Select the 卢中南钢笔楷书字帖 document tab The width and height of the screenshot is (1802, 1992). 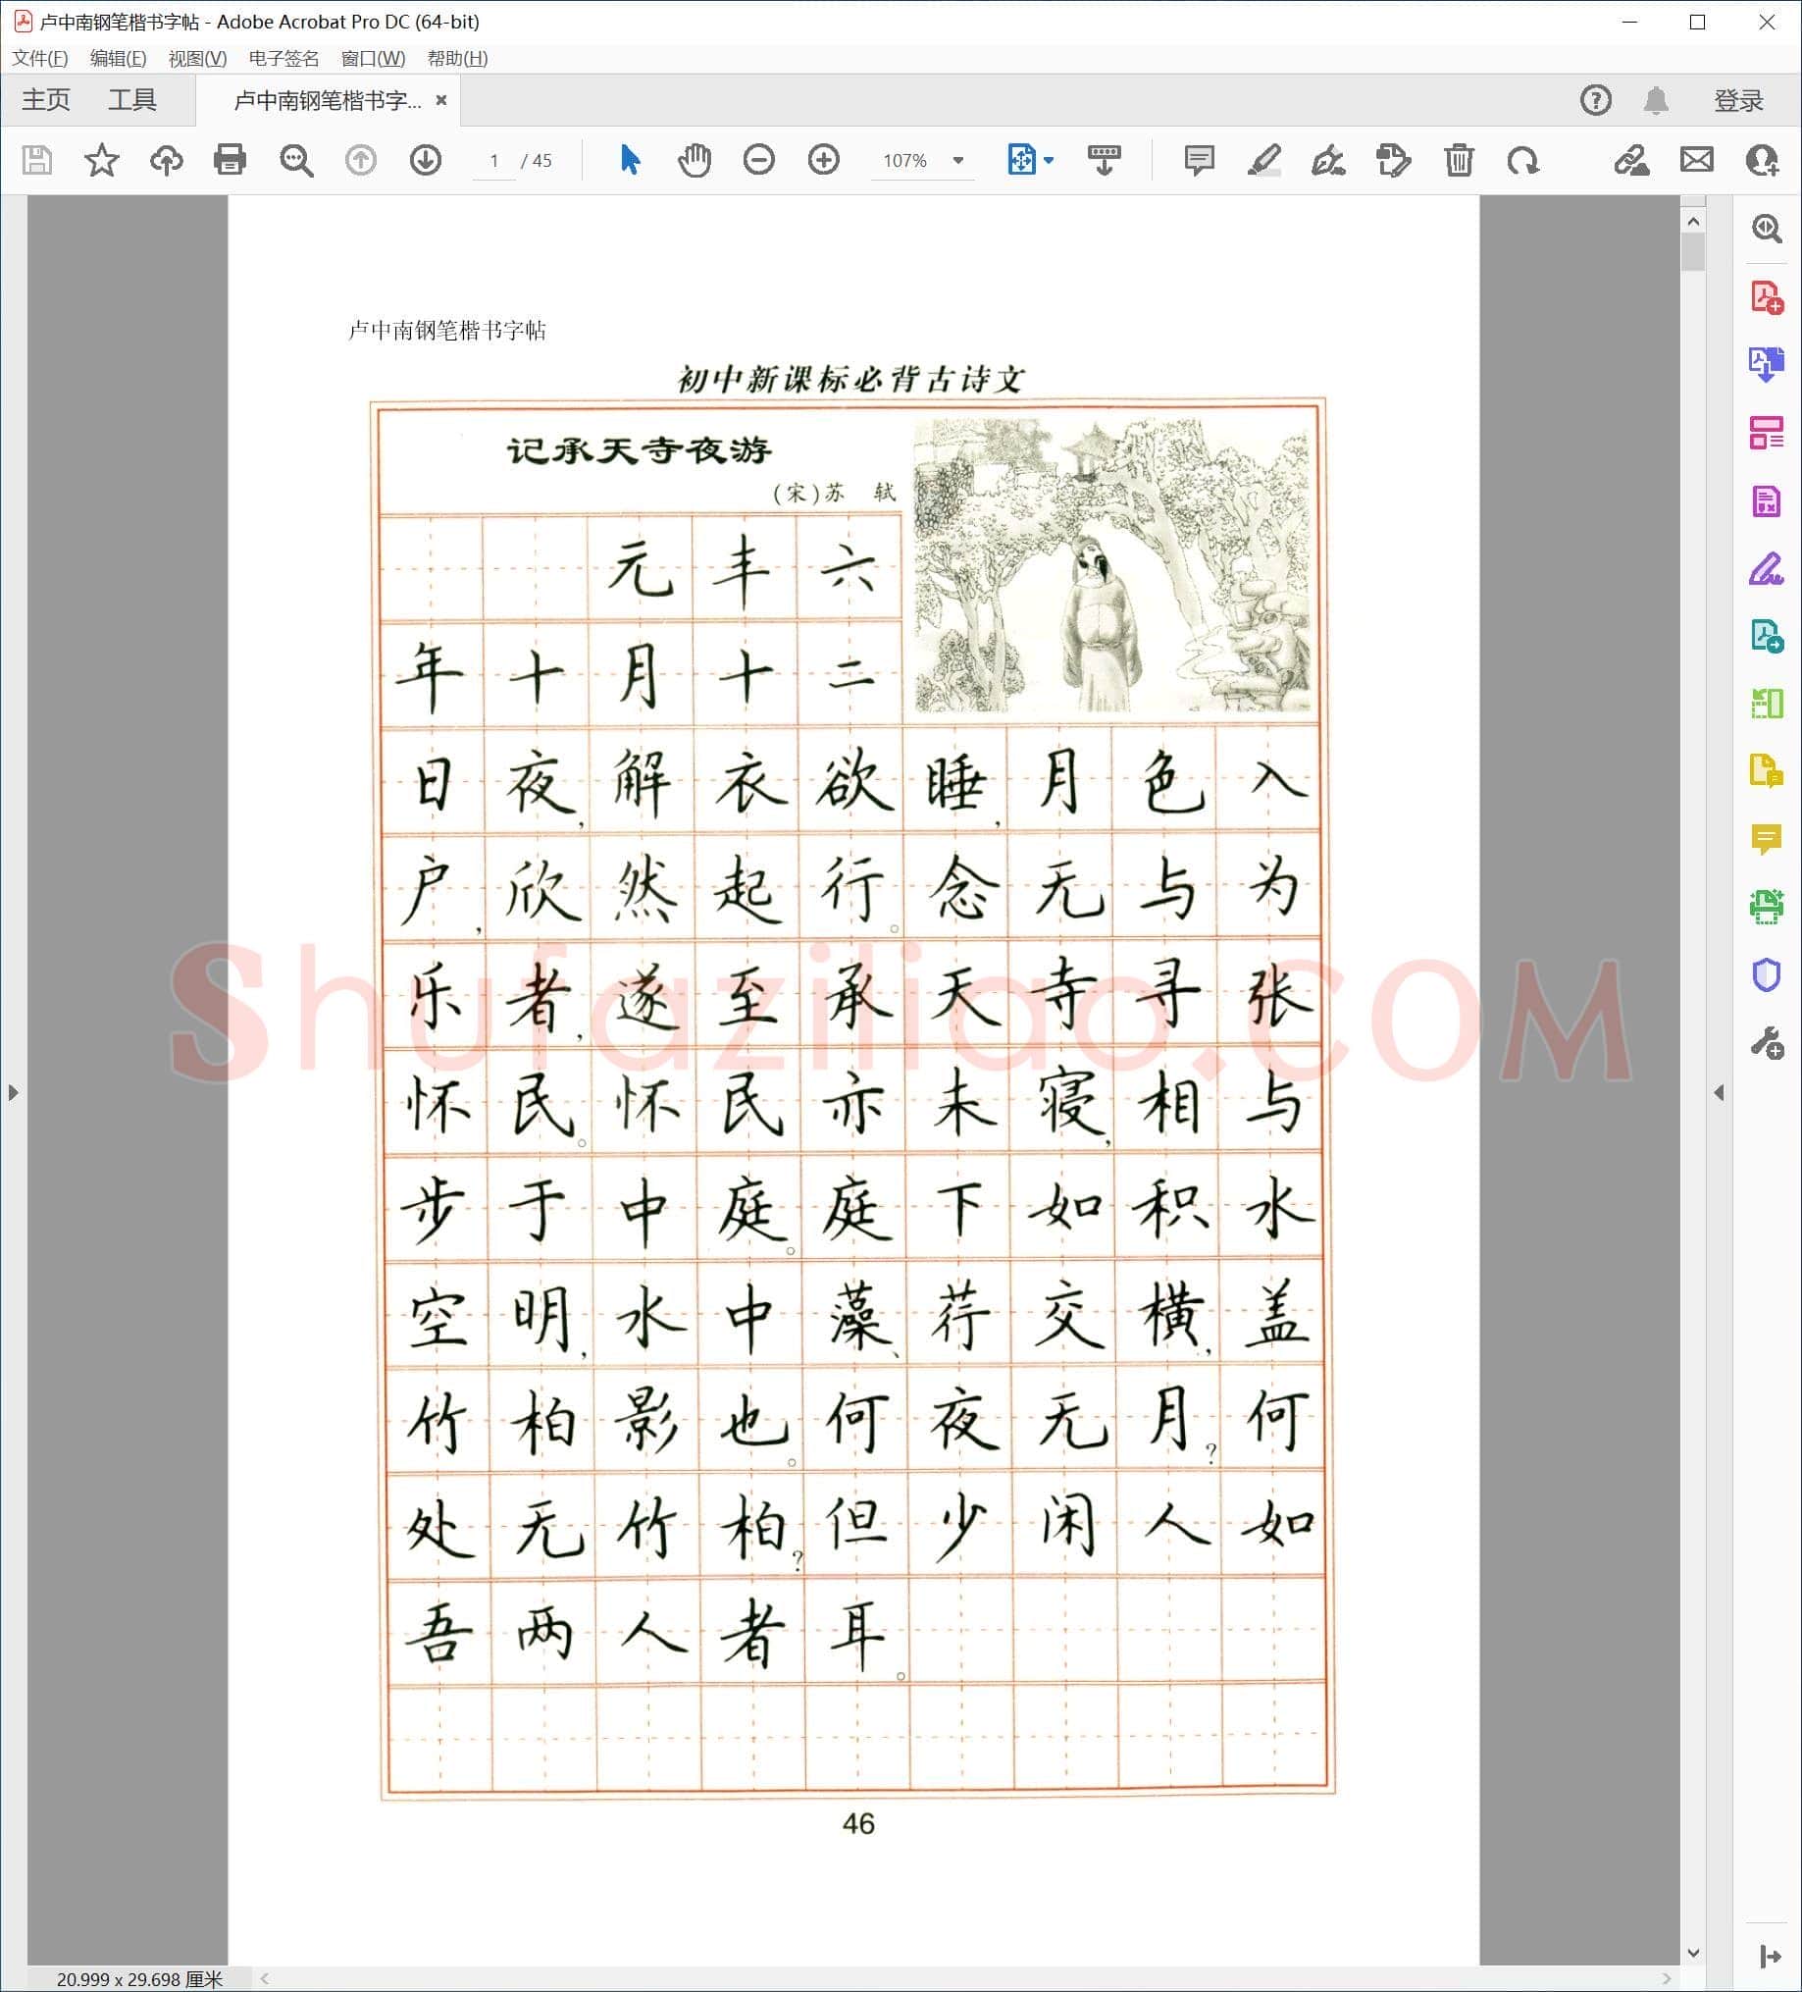[x=327, y=101]
